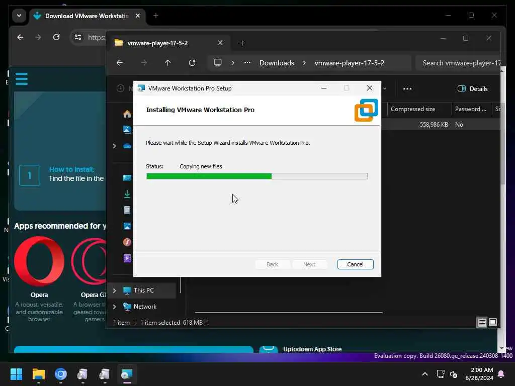Open a new browser tab
The width and height of the screenshot is (515, 386).
tap(156, 16)
